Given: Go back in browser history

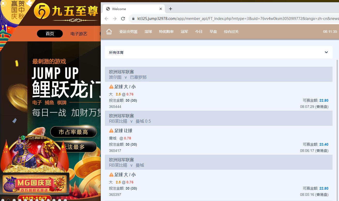Looking at the screenshot, I should coord(106,19).
